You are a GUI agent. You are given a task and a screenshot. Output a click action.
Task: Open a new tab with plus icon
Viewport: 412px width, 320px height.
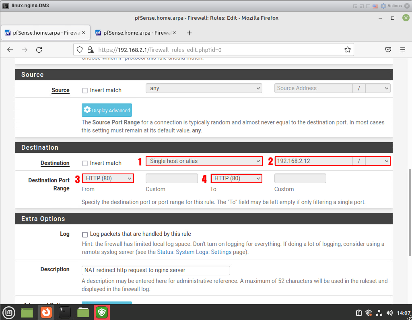click(x=190, y=33)
